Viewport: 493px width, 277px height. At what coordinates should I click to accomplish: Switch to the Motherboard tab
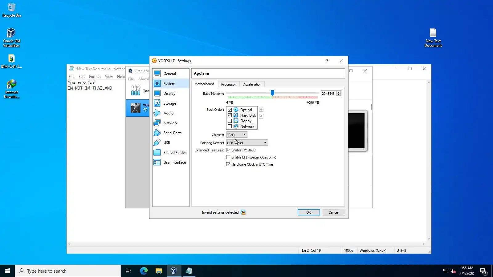click(x=204, y=84)
